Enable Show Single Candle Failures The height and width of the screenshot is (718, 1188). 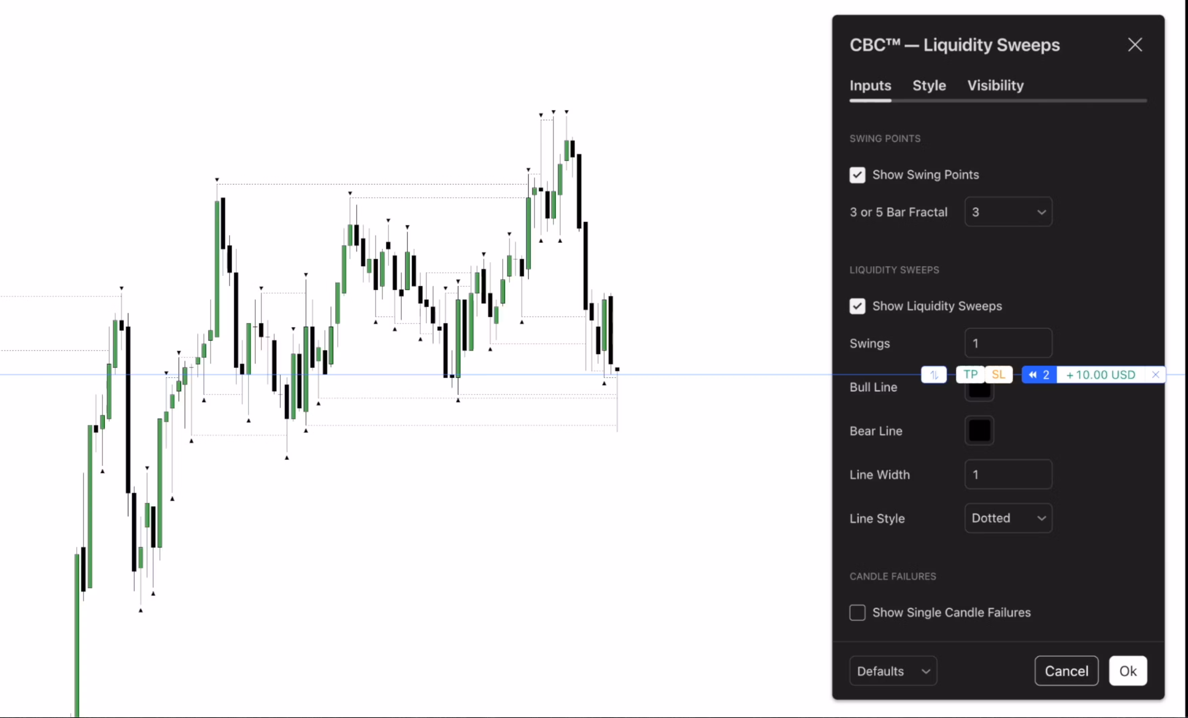(857, 613)
